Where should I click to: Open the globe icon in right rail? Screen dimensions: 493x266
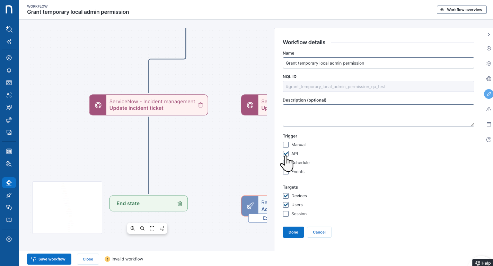pos(489,79)
